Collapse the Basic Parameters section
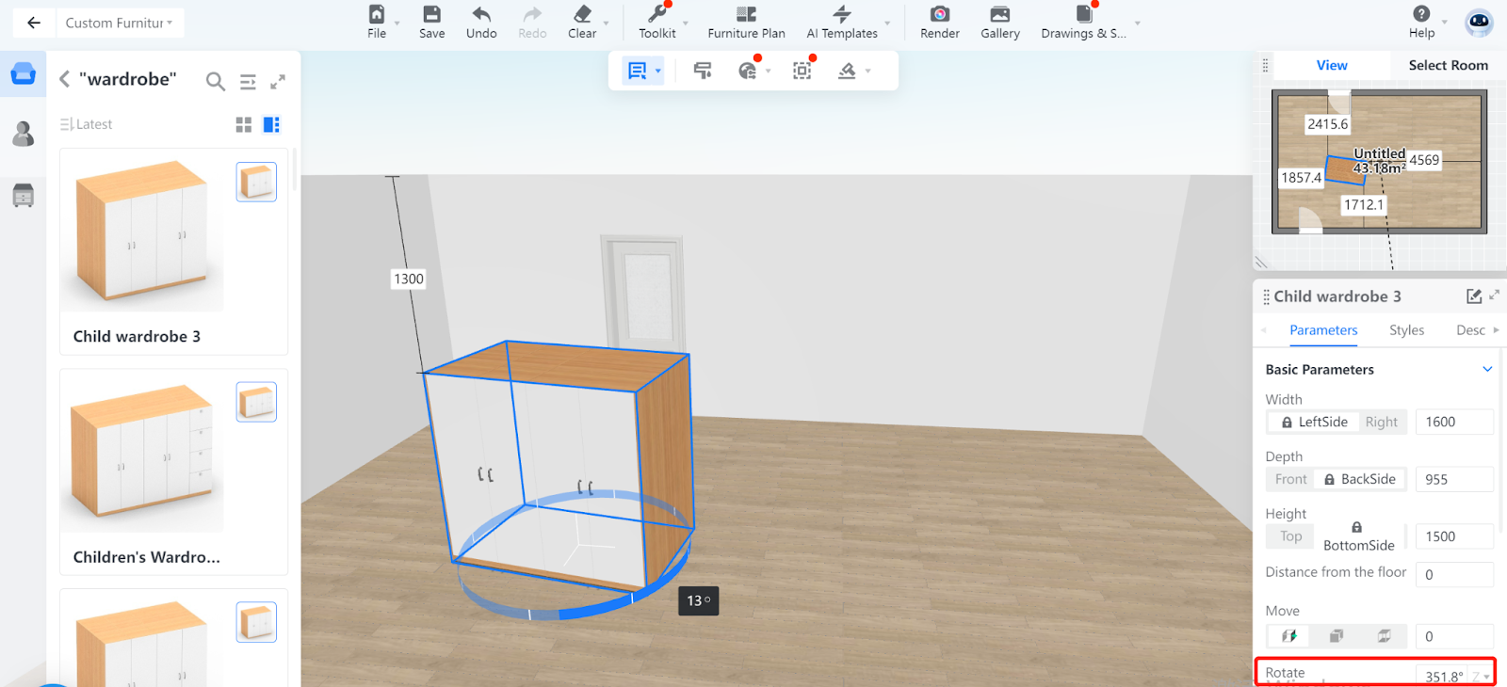This screenshot has height=687, width=1507. (1487, 369)
